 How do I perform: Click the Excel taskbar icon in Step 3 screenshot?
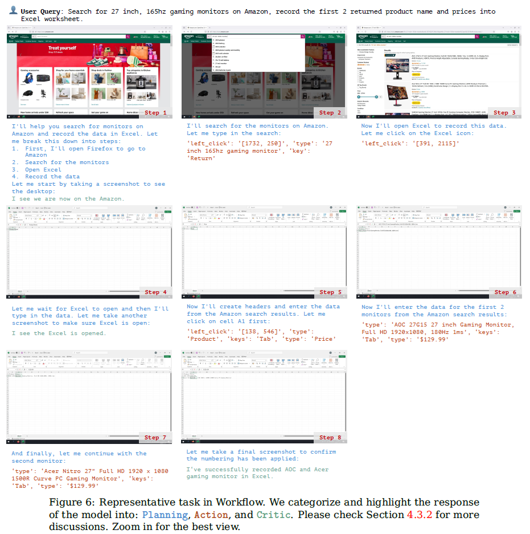tap(373, 116)
